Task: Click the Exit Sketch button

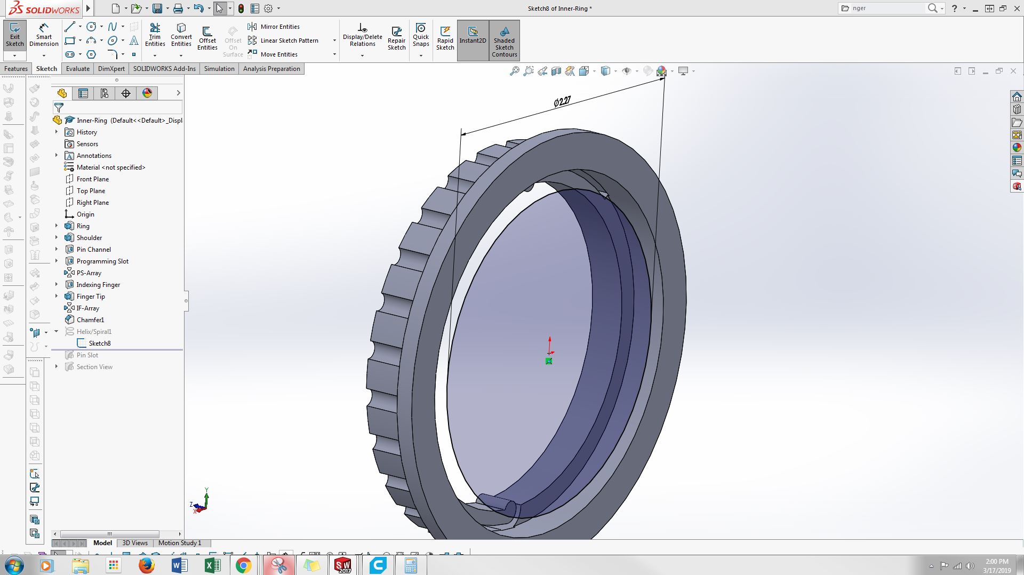Action: click(15, 35)
